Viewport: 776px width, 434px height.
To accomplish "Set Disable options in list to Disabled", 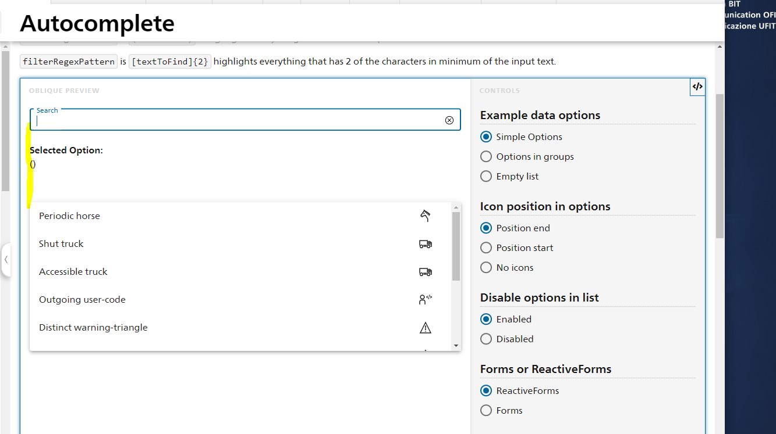I will (486, 339).
